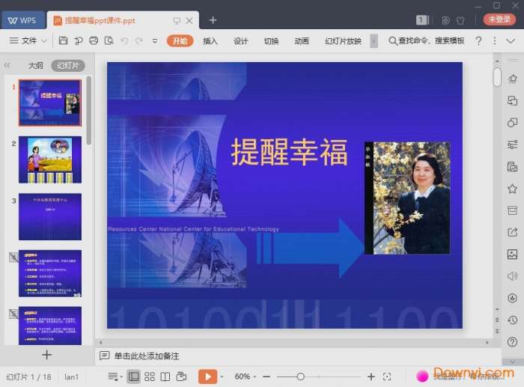Click the 未登录 login button
The width and height of the screenshot is (524, 387).
pos(499,19)
